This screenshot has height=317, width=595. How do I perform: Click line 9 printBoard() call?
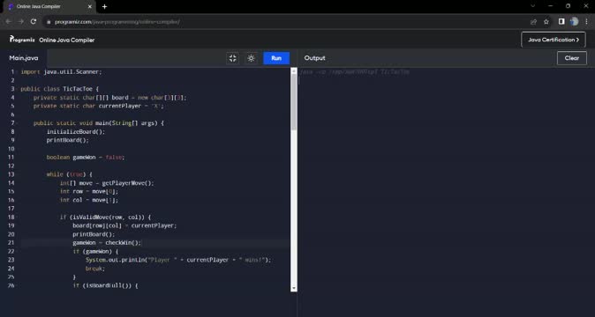tap(68, 140)
